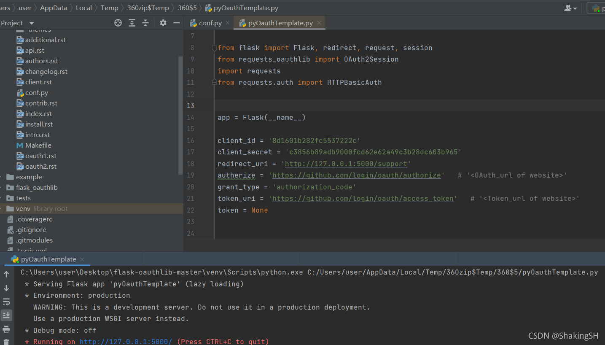Close the conf.py editor tab
This screenshot has width=605, height=345.
[228, 23]
